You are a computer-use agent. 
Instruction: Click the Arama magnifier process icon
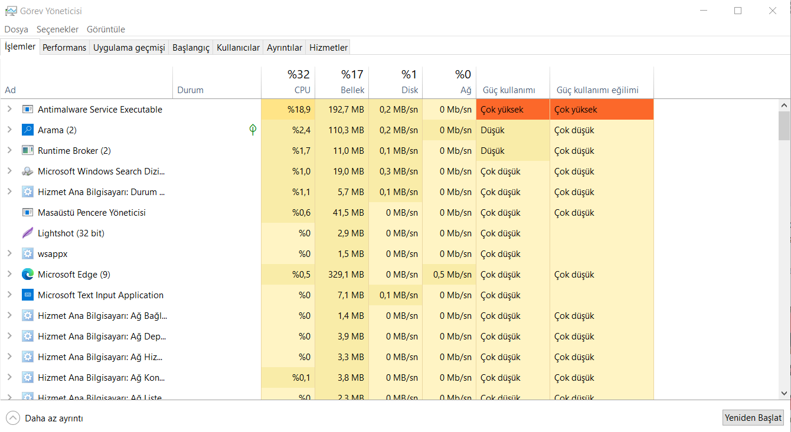(28, 130)
